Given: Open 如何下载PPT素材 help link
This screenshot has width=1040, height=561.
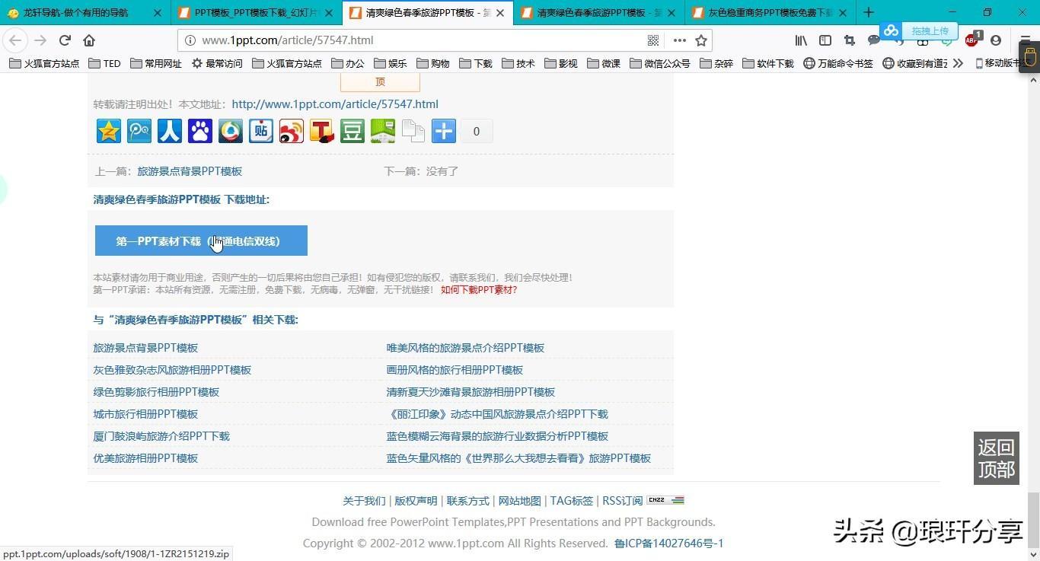Looking at the screenshot, I should 479,289.
